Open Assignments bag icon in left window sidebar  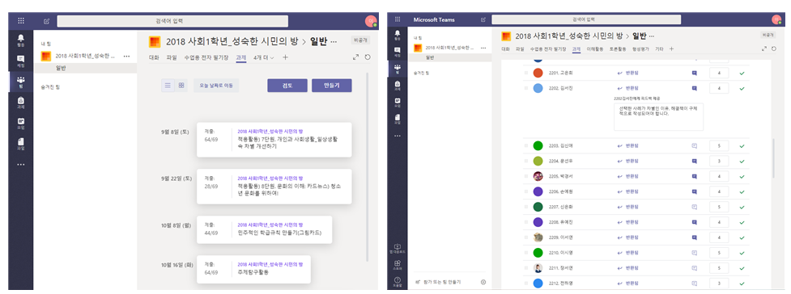(21, 103)
